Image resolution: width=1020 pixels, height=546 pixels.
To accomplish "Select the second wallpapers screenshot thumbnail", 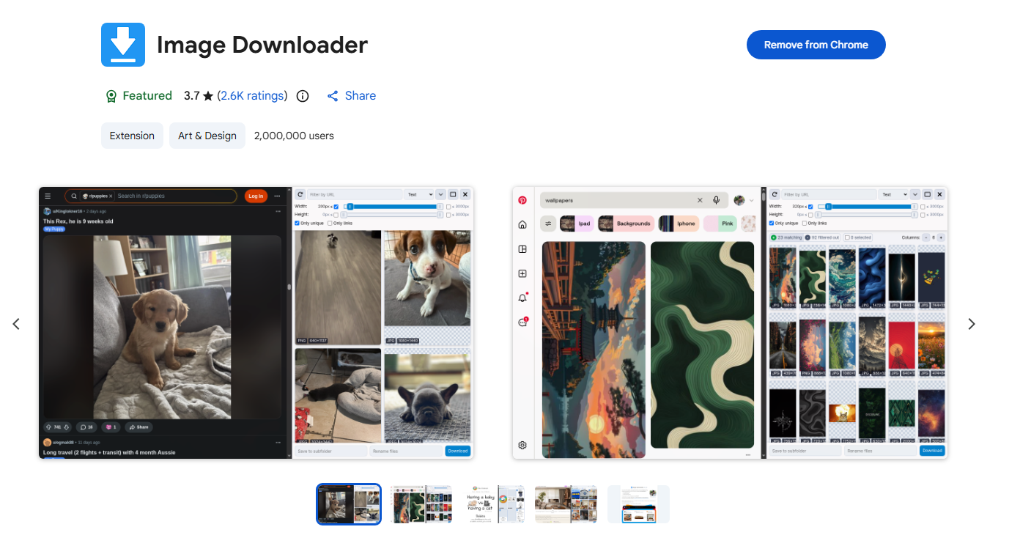I will coord(421,504).
